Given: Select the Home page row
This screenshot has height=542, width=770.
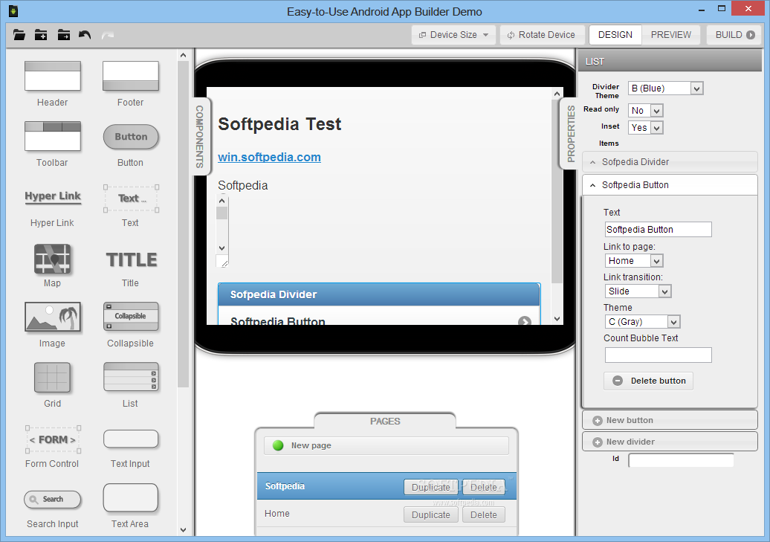Looking at the screenshot, I should click(386, 514).
